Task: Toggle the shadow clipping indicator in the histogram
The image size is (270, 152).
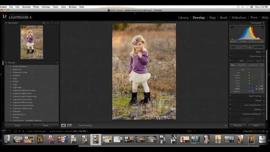Action: 232,27
